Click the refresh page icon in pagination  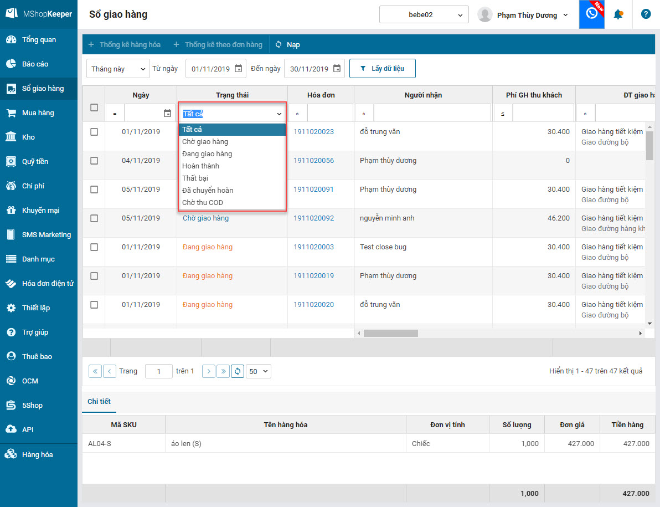point(238,371)
